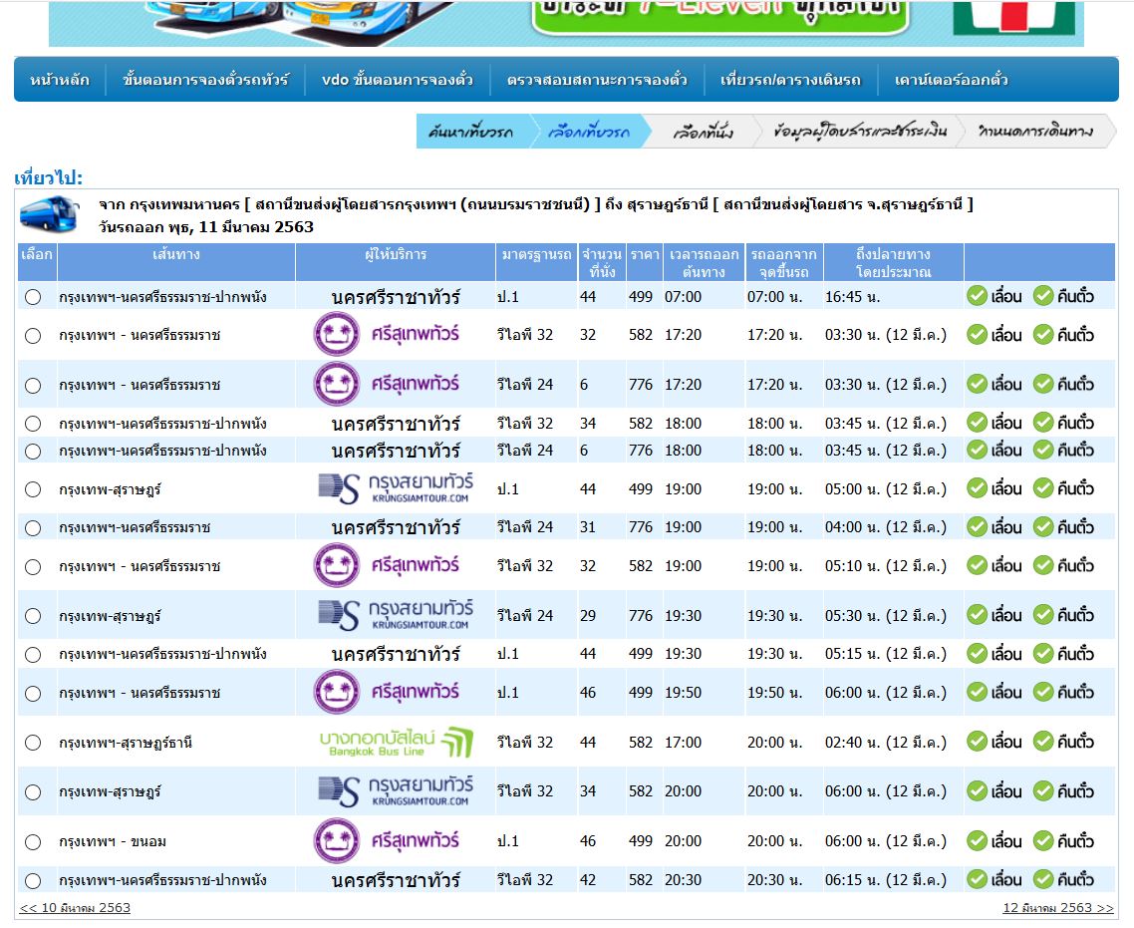The width and height of the screenshot is (1134, 928).
Task: Click คืนตั๋ว checkmark in ขนอม row
Action: coord(1043,841)
